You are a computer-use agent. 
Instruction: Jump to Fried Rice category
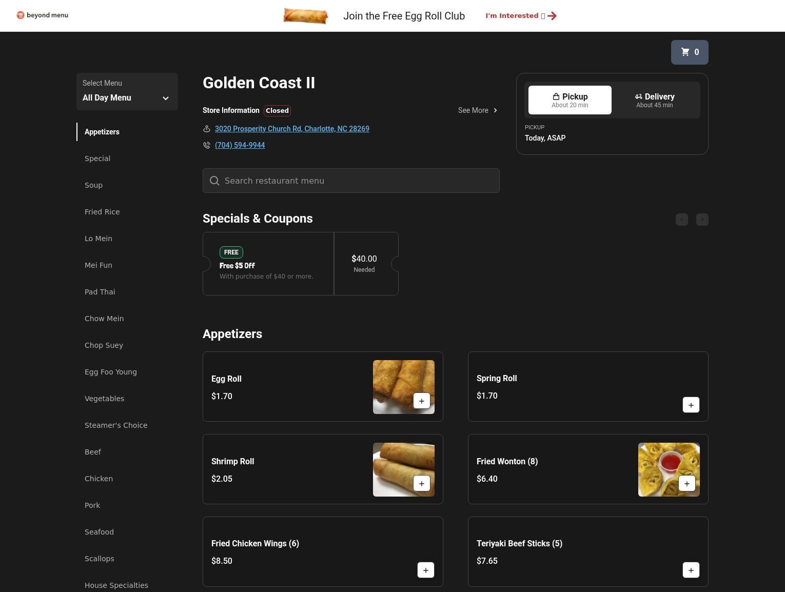(102, 212)
